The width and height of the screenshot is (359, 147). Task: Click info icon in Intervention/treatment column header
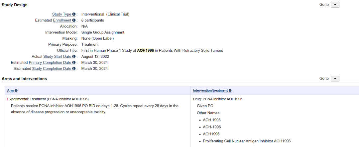(230, 90)
